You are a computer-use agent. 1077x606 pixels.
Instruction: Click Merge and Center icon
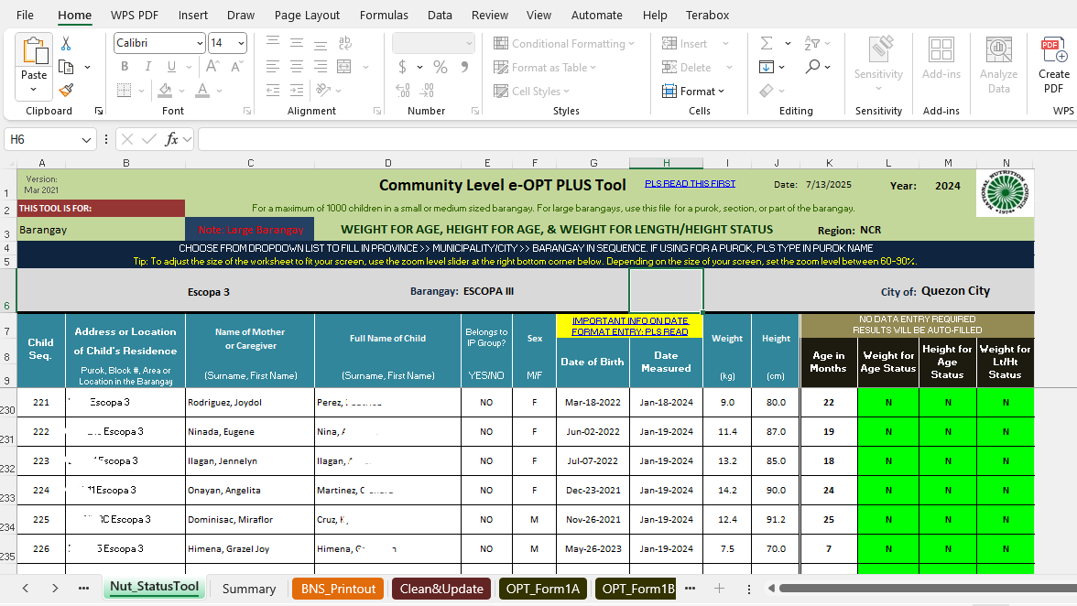[344, 67]
